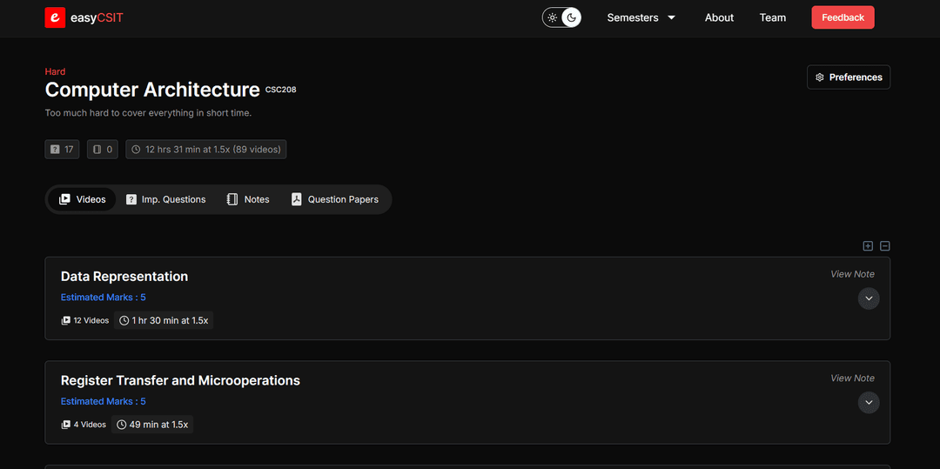Open the Preferences settings button
This screenshot has height=469, width=940.
(x=848, y=77)
